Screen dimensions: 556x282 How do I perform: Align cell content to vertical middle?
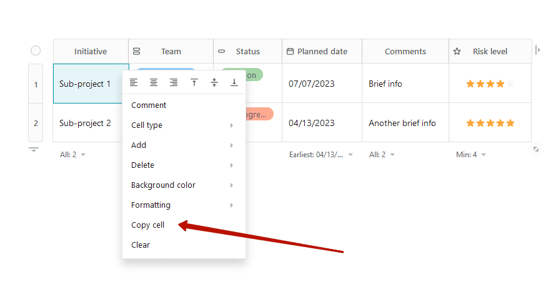214,82
